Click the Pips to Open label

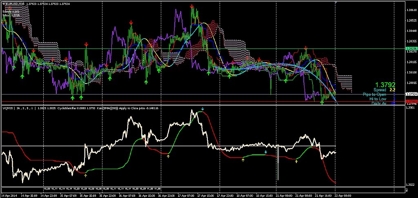374,95
